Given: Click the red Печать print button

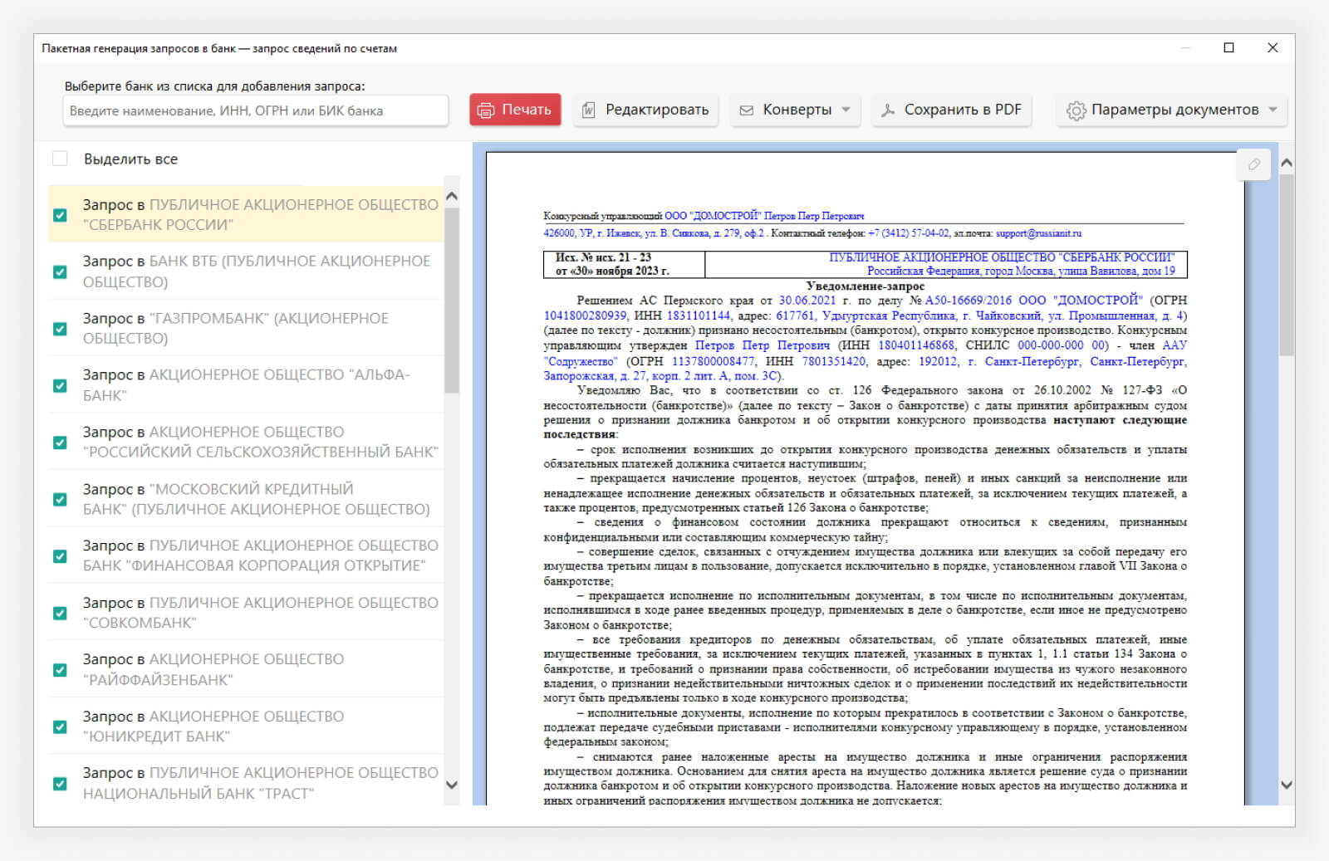Looking at the screenshot, I should (515, 110).
